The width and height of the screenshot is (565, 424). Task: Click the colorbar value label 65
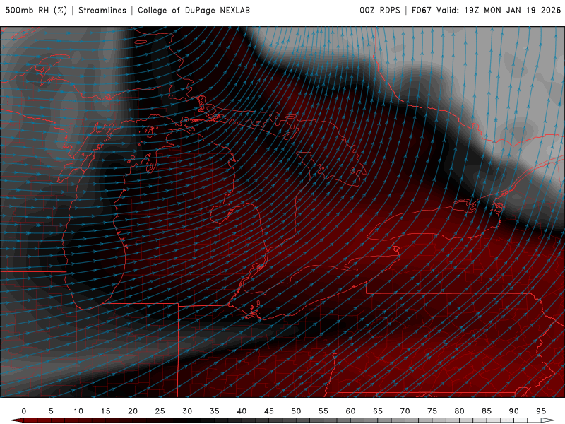[378, 411]
